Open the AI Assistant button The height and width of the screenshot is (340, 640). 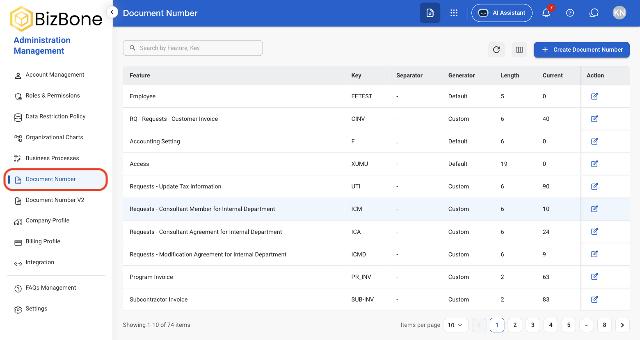coord(502,13)
